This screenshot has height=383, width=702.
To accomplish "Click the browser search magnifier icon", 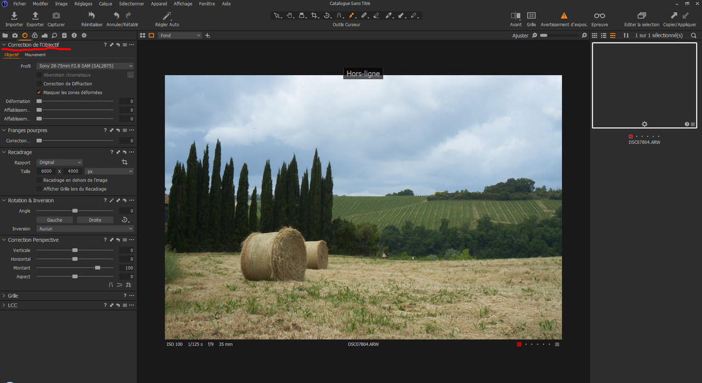I will click(694, 36).
